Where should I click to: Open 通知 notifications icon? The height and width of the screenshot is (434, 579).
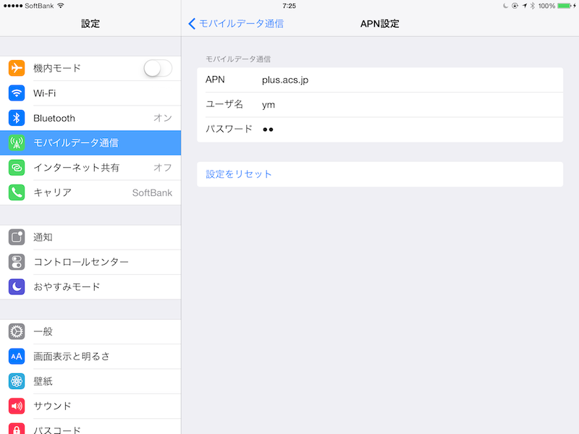point(17,237)
